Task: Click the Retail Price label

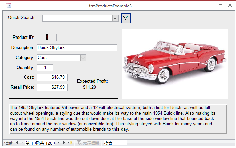Action: tap(22, 87)
